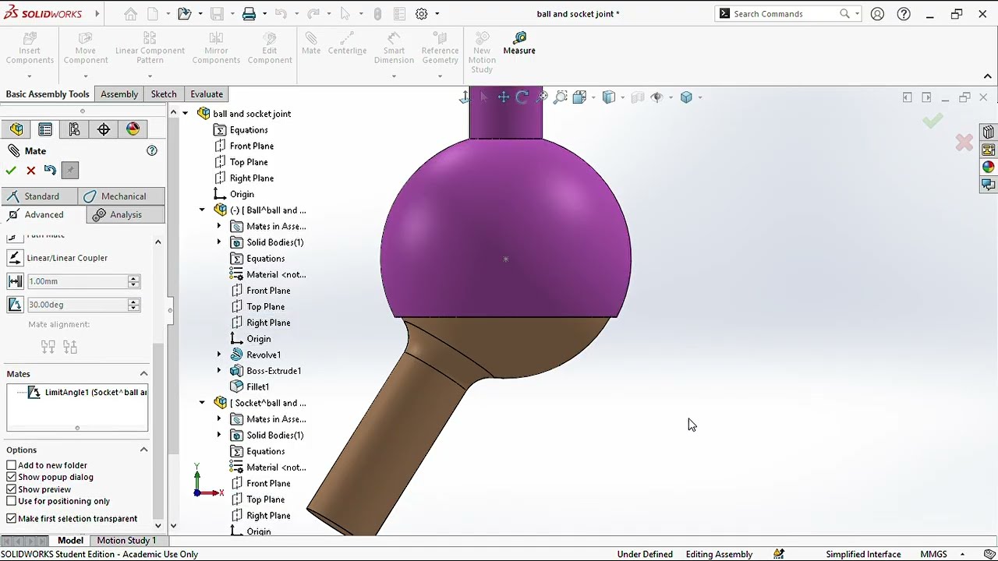The height and width of the screenshot is (561, 998).
Task: Open the DisplayManager color sphere tab
Action: point(133,129)
